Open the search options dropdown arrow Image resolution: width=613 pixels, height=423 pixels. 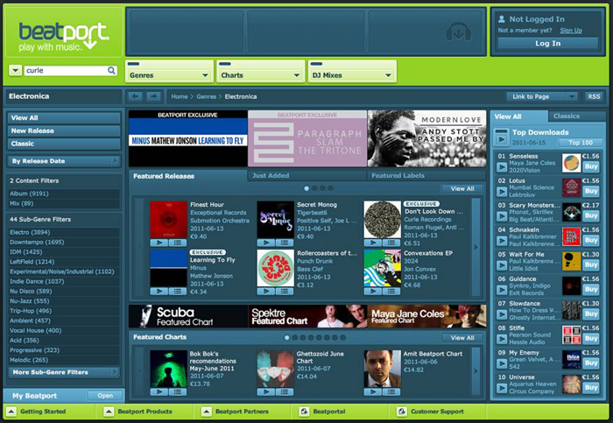[x=15, y=70]
